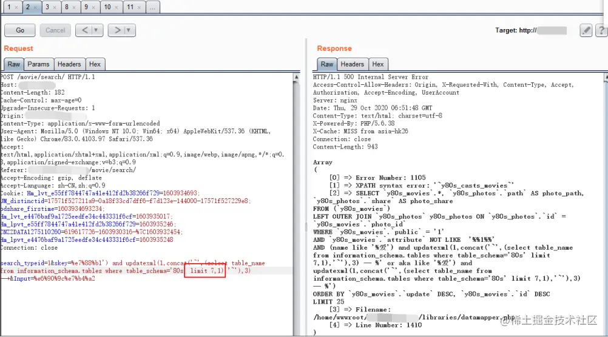Close Repeater tab 1
Screen dimensions: 608x337
(16, 7)
